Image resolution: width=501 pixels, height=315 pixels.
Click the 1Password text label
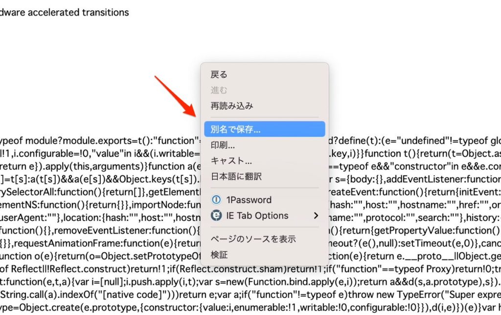pos(249,200)
